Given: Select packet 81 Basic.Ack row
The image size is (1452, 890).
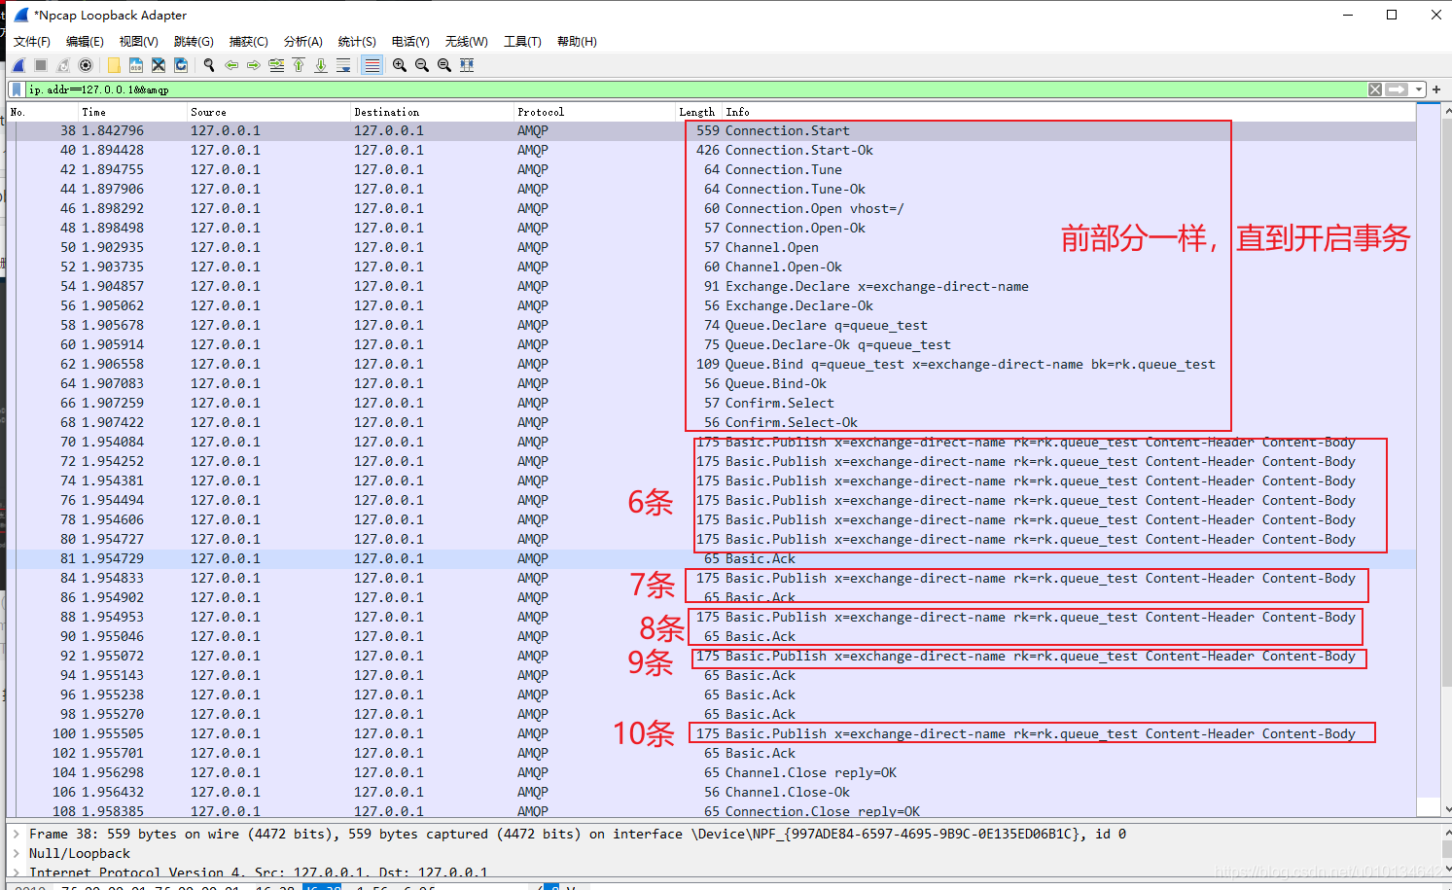Looking at the screenshot, I should tap(711, 558).
